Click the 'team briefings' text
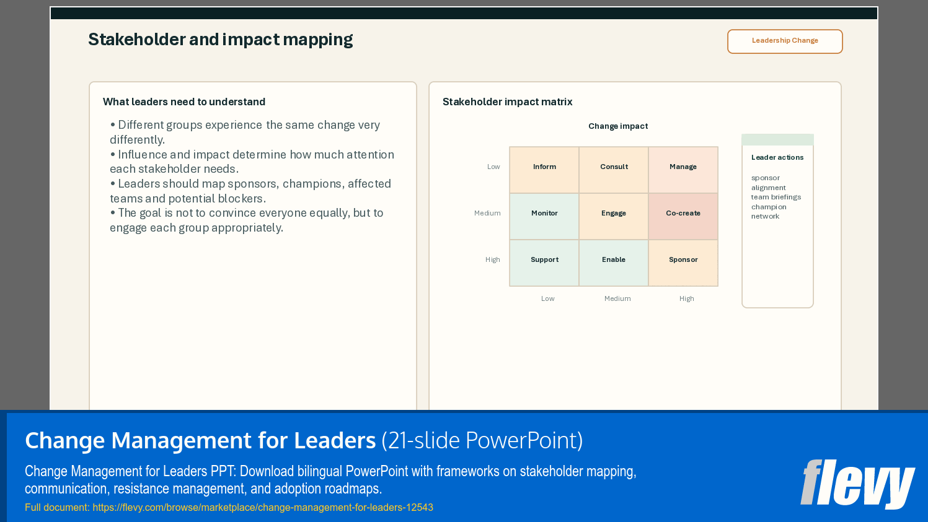This screenshot has width=928, height=522. tap(776, 197)
